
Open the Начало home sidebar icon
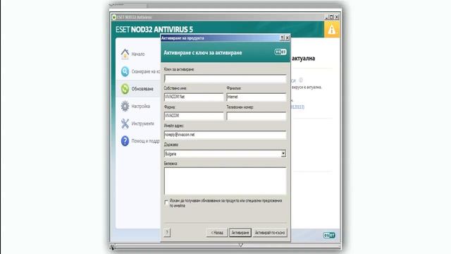(x=125, y=54)
